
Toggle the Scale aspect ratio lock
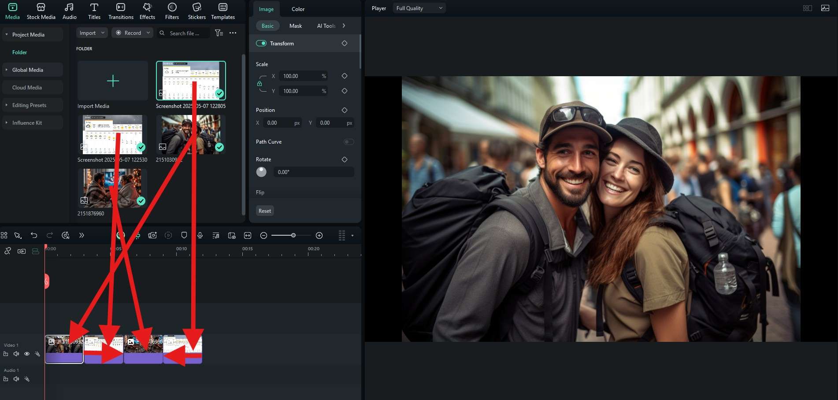point(260,84)
